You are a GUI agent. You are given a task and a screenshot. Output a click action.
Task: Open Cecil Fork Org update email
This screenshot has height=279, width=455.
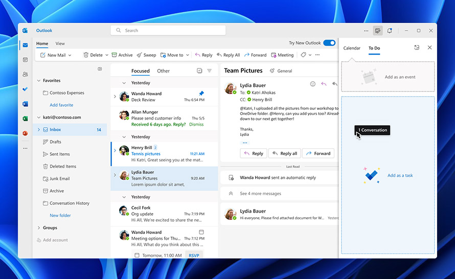pos(164,214)
